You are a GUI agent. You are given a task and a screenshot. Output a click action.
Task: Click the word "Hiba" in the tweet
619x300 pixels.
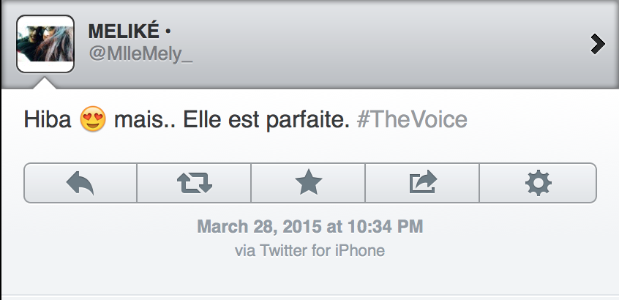(x=47, y=119)
